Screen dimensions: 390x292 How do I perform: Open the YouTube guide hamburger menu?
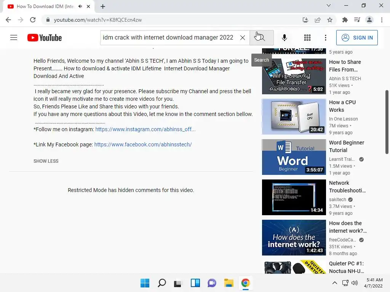coord(14,38)
